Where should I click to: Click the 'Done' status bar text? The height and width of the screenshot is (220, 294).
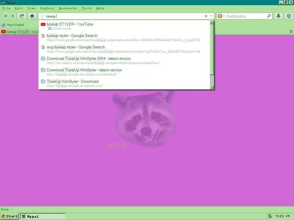(5, 209)
